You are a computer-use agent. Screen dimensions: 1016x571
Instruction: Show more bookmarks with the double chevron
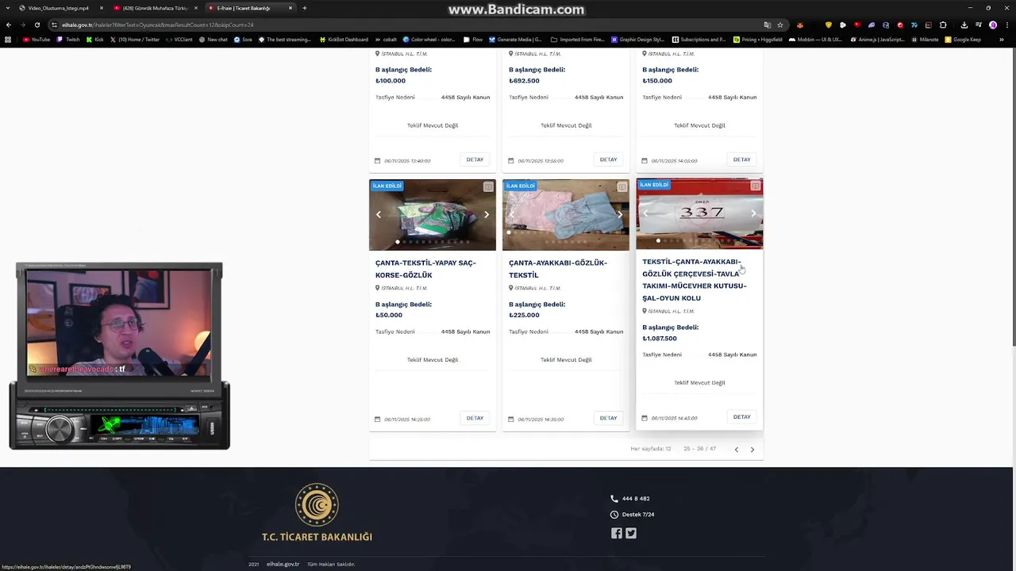[x=1001, y=40]
